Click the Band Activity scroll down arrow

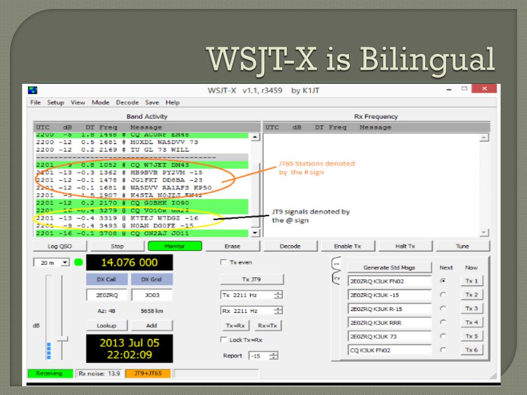pos(255,232)
